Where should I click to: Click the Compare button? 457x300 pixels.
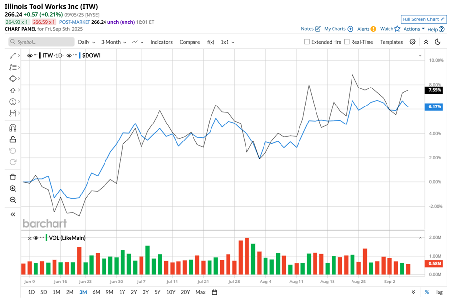pos(190,42)
